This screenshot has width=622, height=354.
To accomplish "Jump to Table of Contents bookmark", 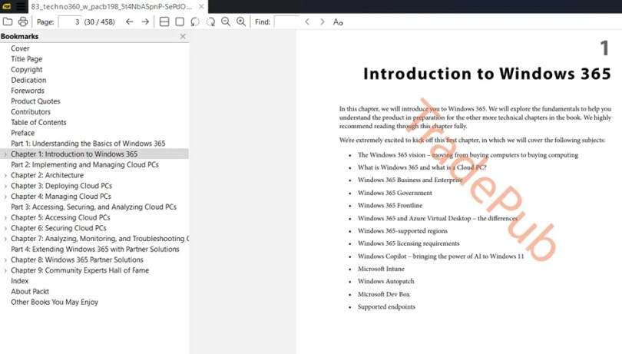I will [x=39, y=122].
